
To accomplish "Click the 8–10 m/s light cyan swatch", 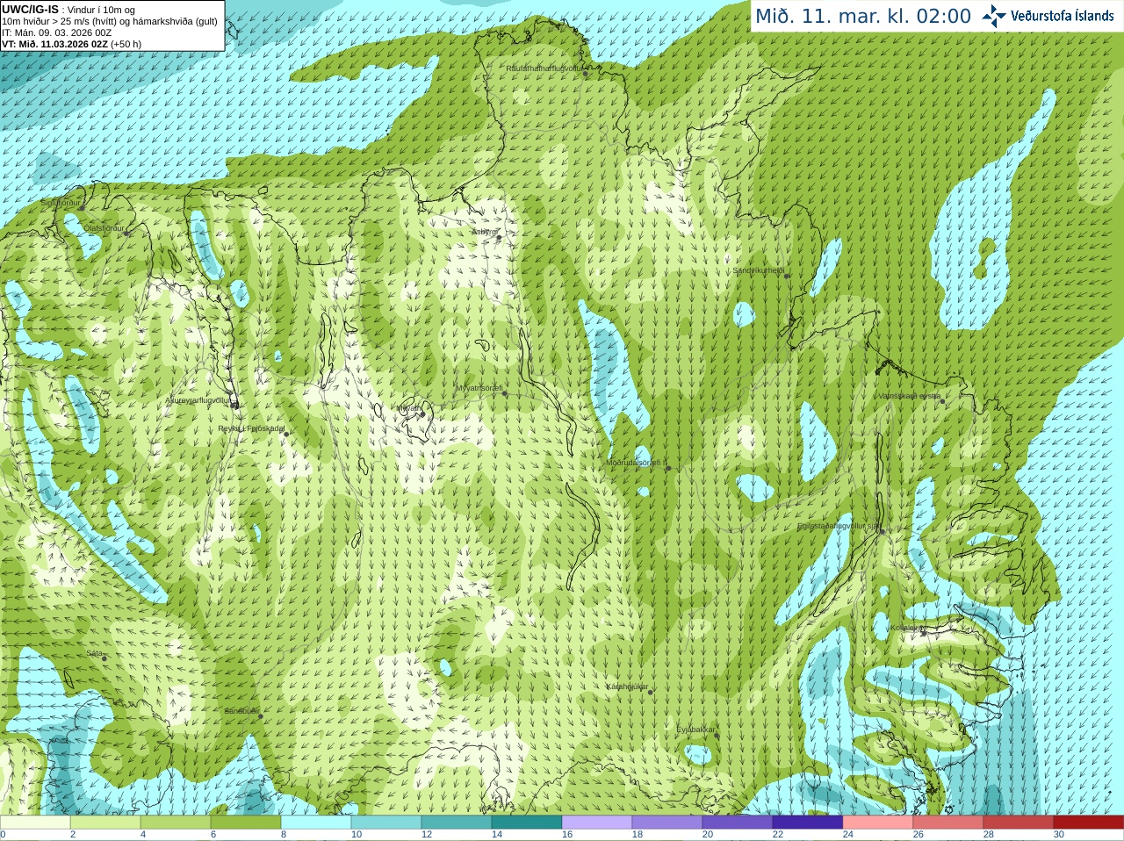I will pos(316,823).
